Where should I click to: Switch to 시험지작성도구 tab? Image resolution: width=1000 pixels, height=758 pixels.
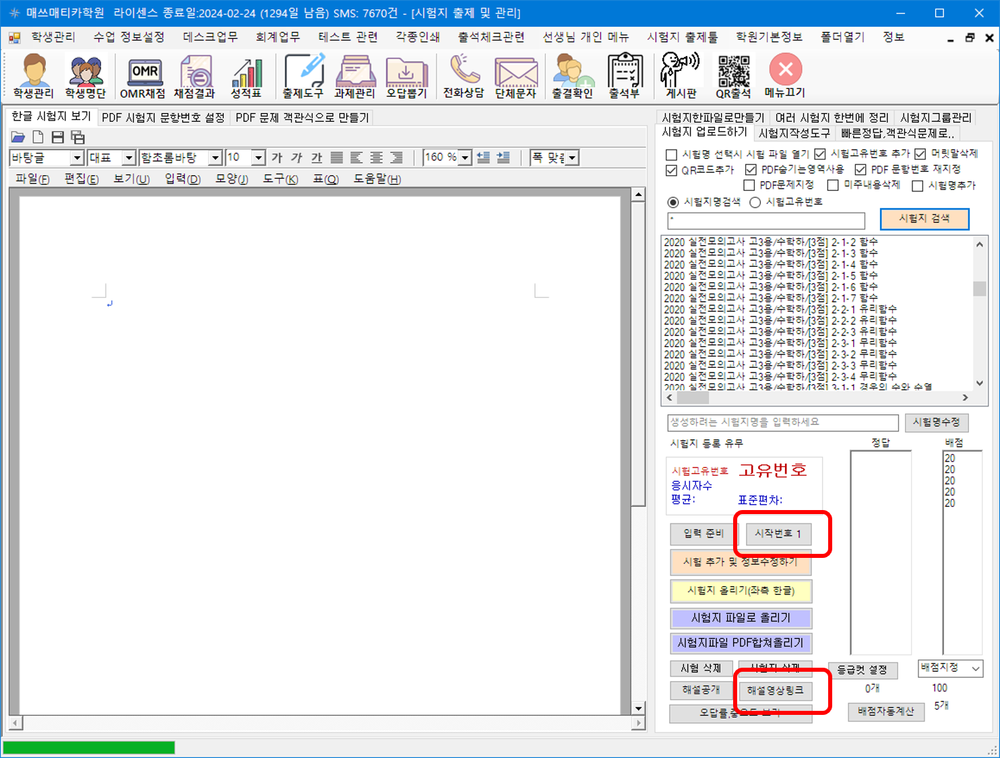pyautogui.click(x=794, y=133)
